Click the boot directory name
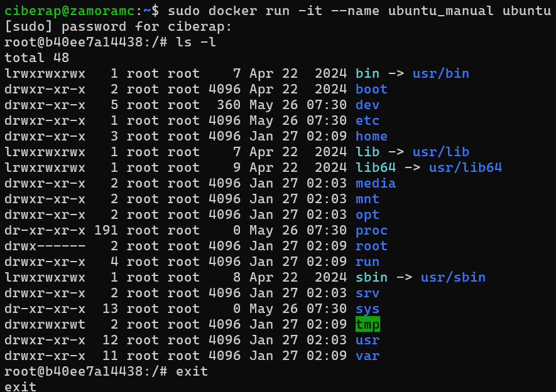Image resolution: width=556 pixels, height=392 pixels. (371, 89)
